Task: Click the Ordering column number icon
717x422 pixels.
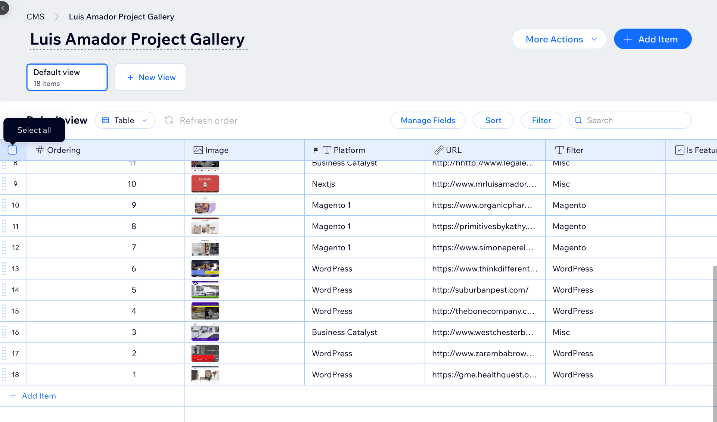Action: coord(40,150)
